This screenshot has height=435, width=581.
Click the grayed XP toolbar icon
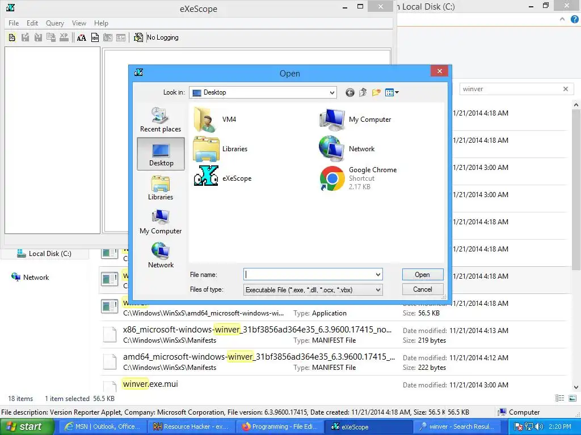[64, 37]
